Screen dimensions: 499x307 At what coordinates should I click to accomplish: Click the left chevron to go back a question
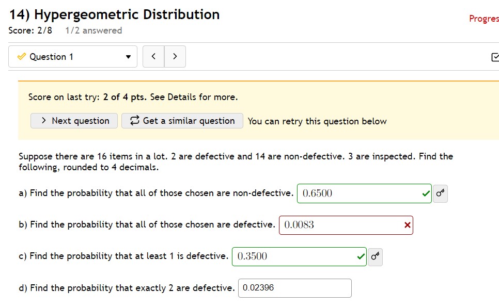coord(153,56)
